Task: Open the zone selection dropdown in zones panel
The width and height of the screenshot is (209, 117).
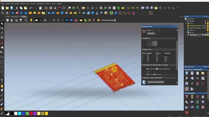Action: pyautogui.click(x=161, y=72)
